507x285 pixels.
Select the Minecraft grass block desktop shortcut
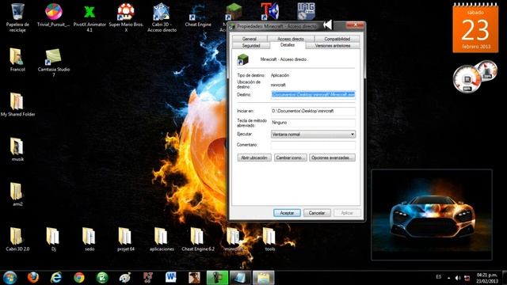point(234,12)
